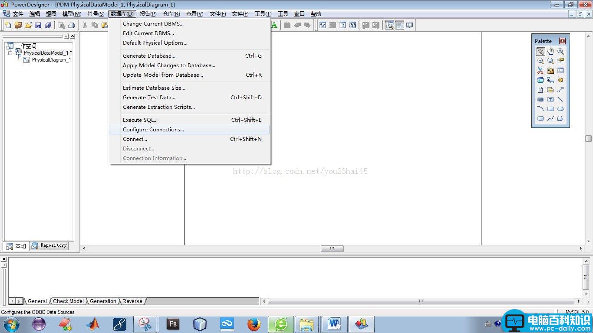This screenshot has height=333, width=593.
Task: Click the Save diskette toolbar icon
Action: 38,25
